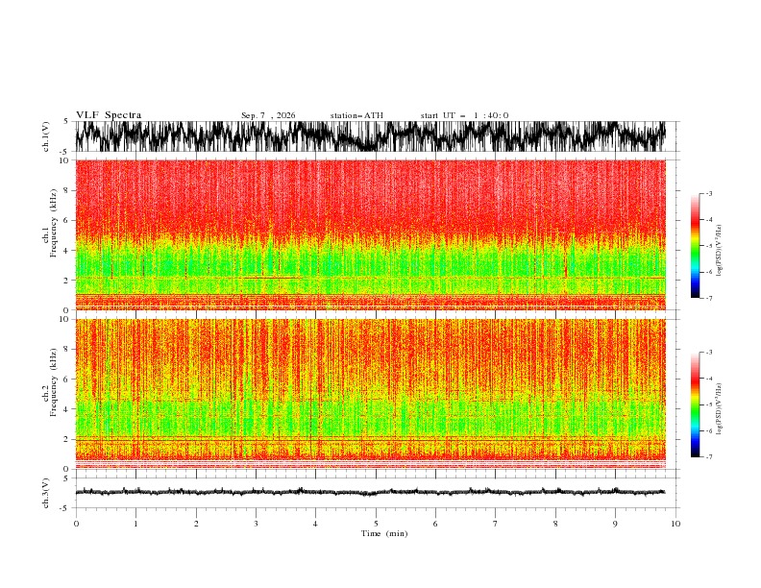Select the start UT time header text

pos(464,115)
